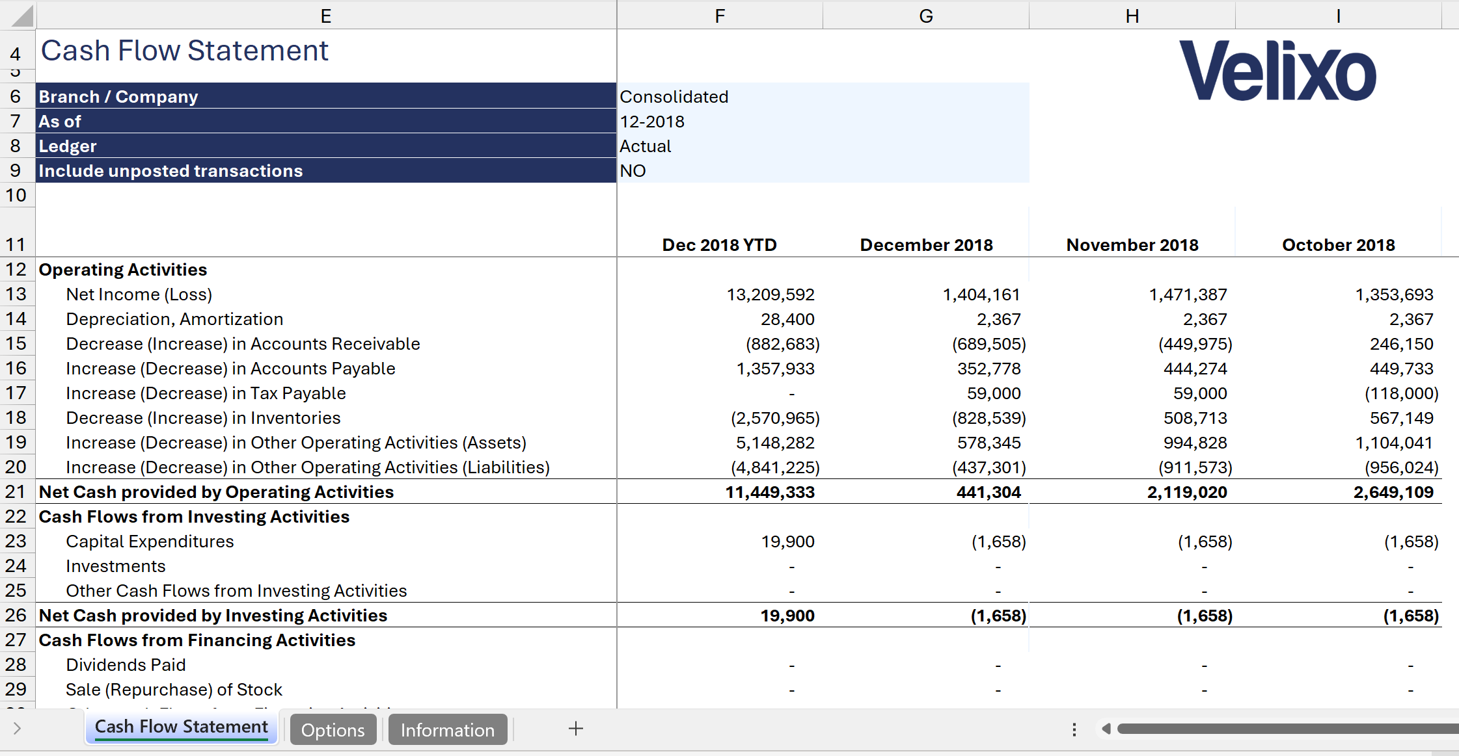Click the 'November 2018' column heading
1459x756 pixels.
click(x=1132, y=245)
